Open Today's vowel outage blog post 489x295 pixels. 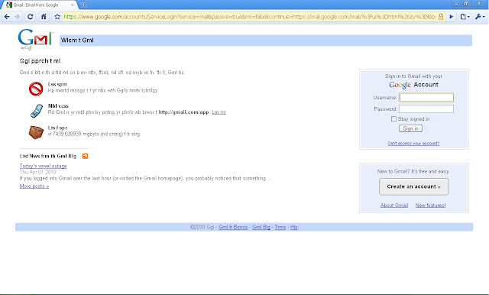tap(43, 166)
